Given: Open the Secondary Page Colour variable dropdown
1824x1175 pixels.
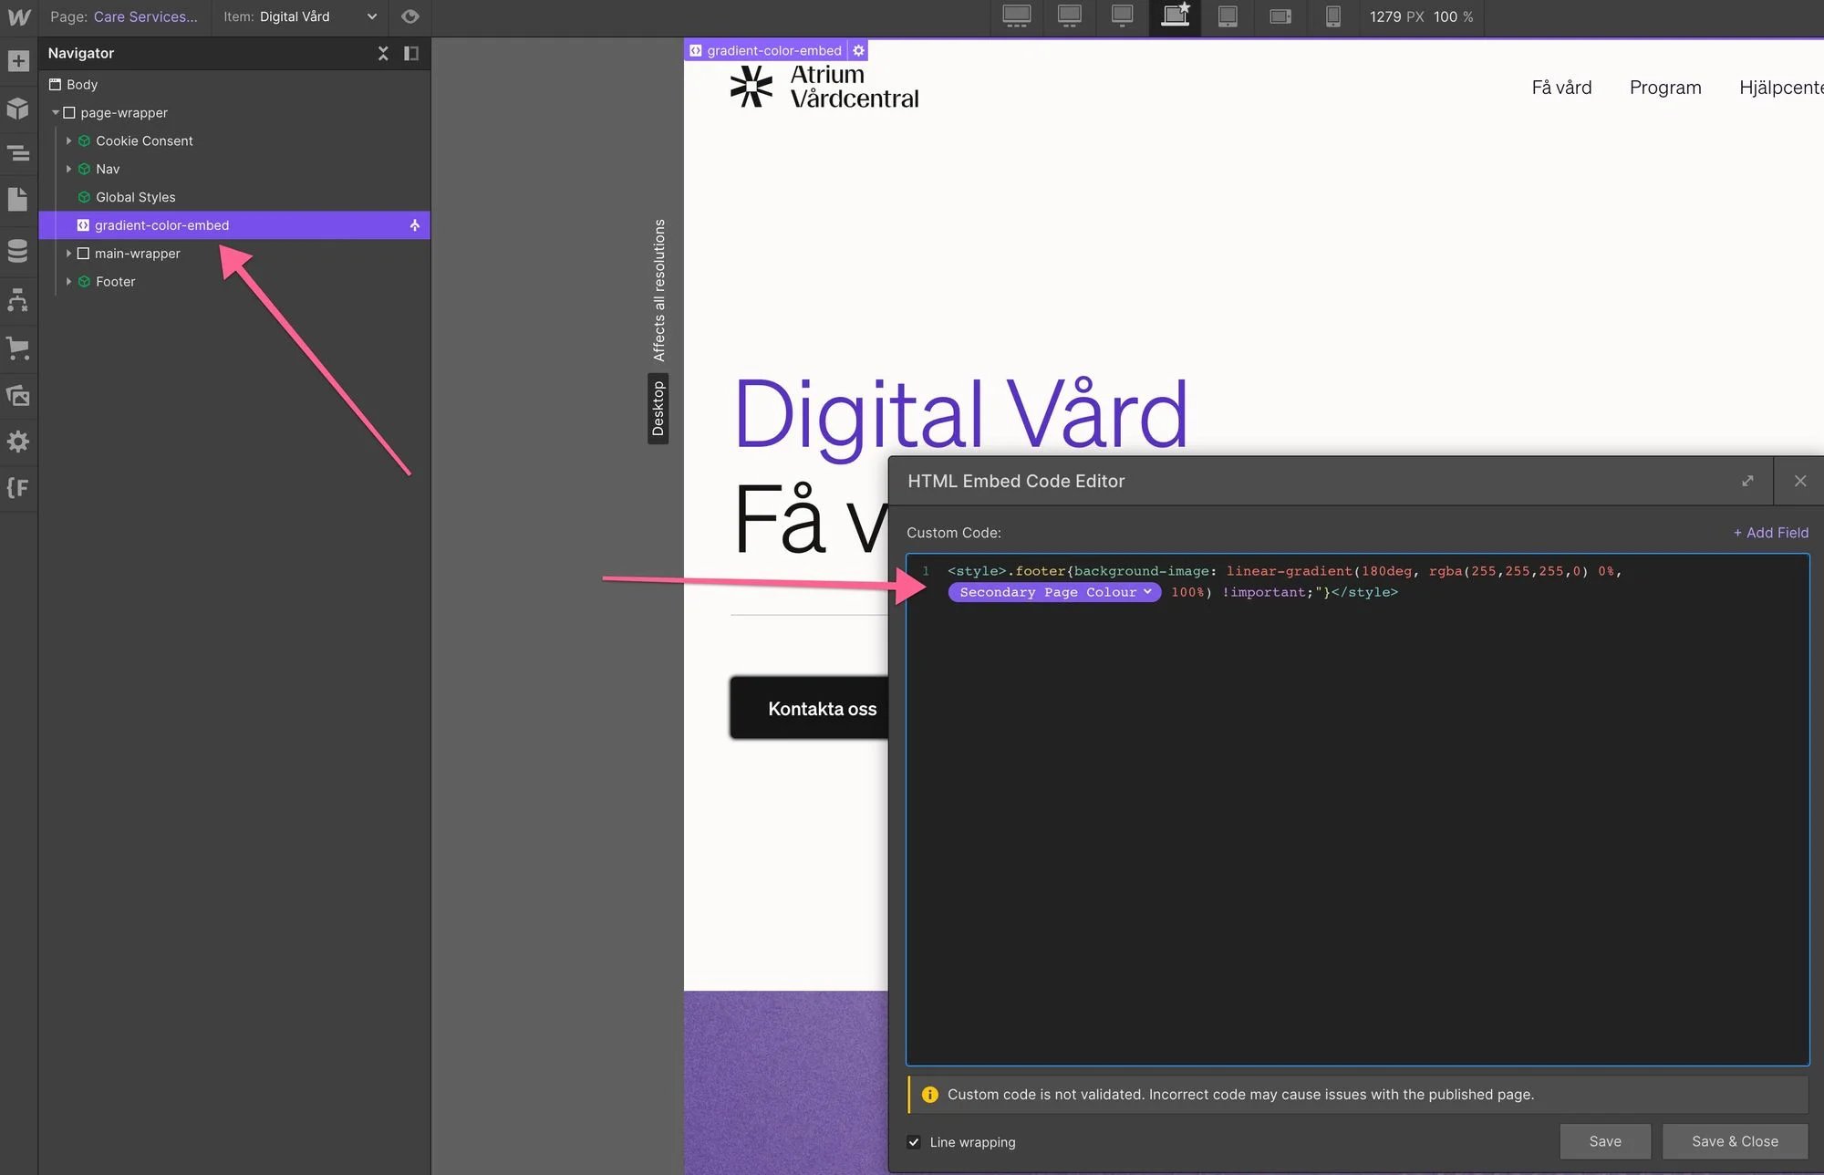Looking at the screenshot, I should click(1147, 592).
